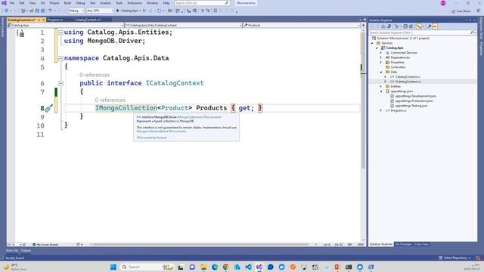Click Product link in tooltip TDocument line
This screenshot has width=484, height=272.
(x=161, y=138)
